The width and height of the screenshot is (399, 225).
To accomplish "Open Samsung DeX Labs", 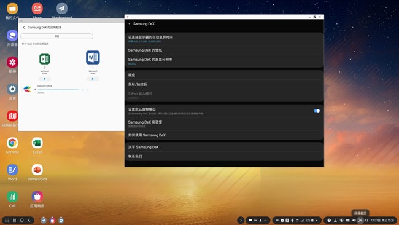I will pyautogui.click(x=224, y=124).
